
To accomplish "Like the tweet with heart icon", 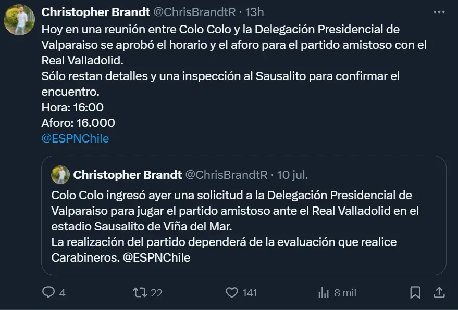I will coord(232,293).
